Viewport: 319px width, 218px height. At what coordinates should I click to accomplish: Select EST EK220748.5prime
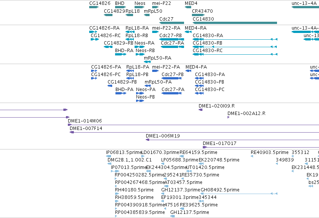[201, 164]
